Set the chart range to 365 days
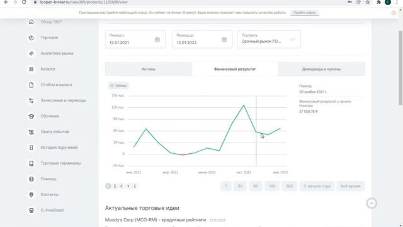The height and width of the screenshot is (227, 403). click(290, 186)
